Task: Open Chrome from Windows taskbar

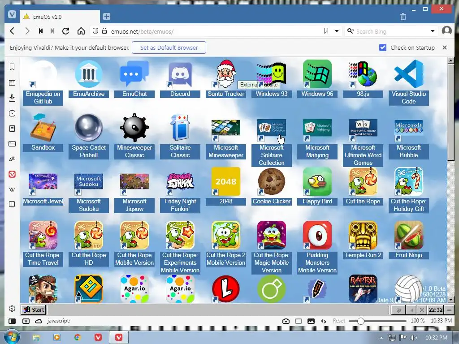Action: (77, 338)
